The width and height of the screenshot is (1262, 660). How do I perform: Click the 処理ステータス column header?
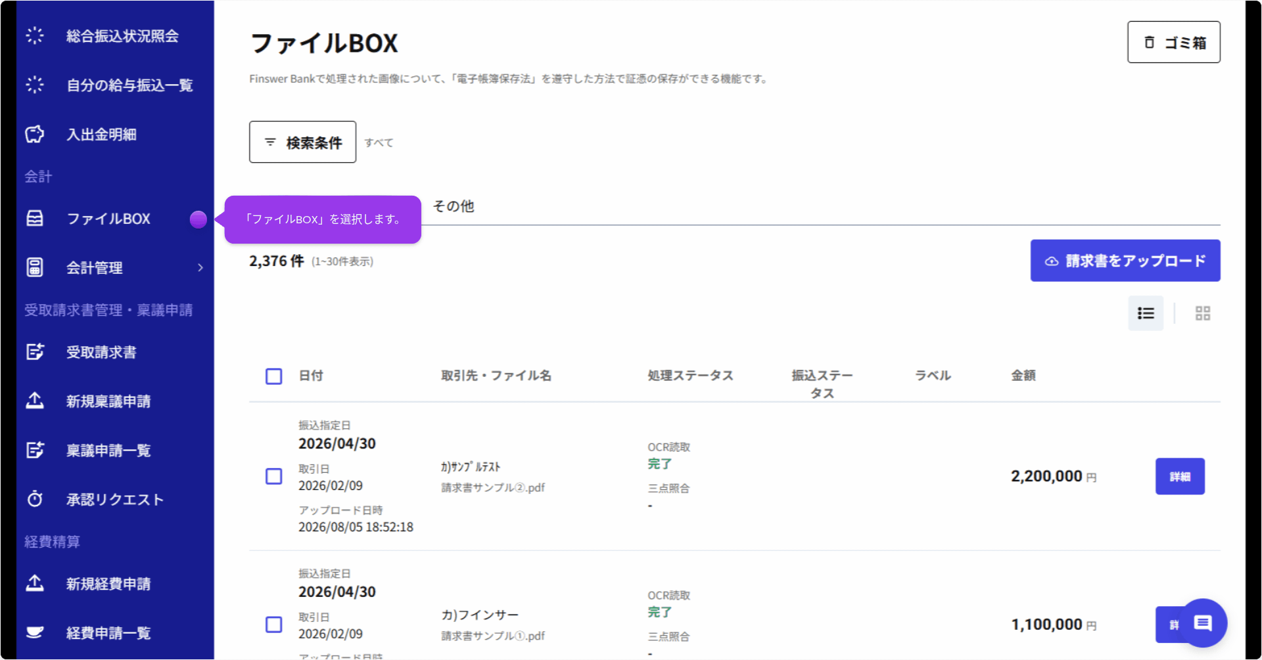(x=690, y=376)
